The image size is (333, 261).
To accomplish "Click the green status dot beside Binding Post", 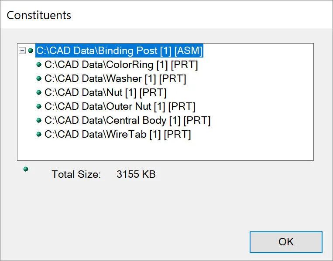I will click(x=31, y=51).
